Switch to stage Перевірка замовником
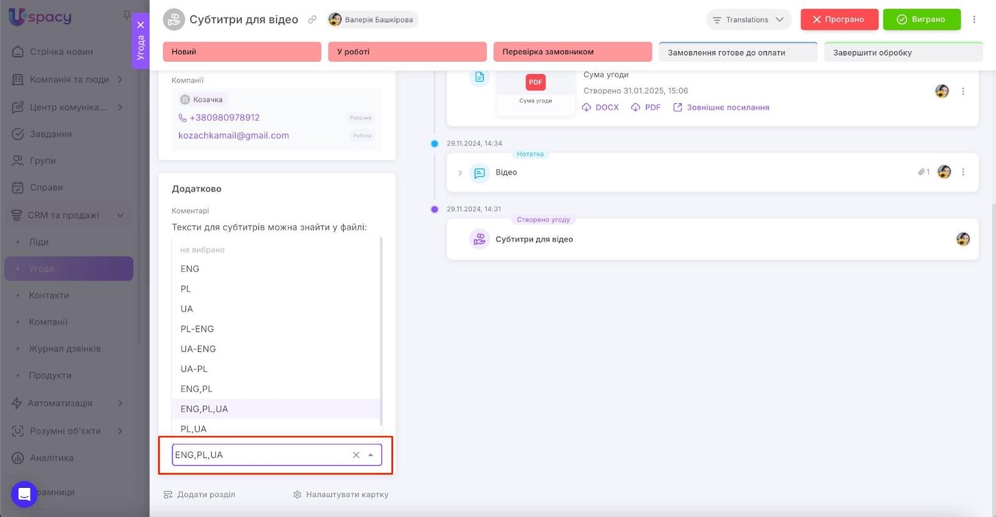 (x=573, y=52)
